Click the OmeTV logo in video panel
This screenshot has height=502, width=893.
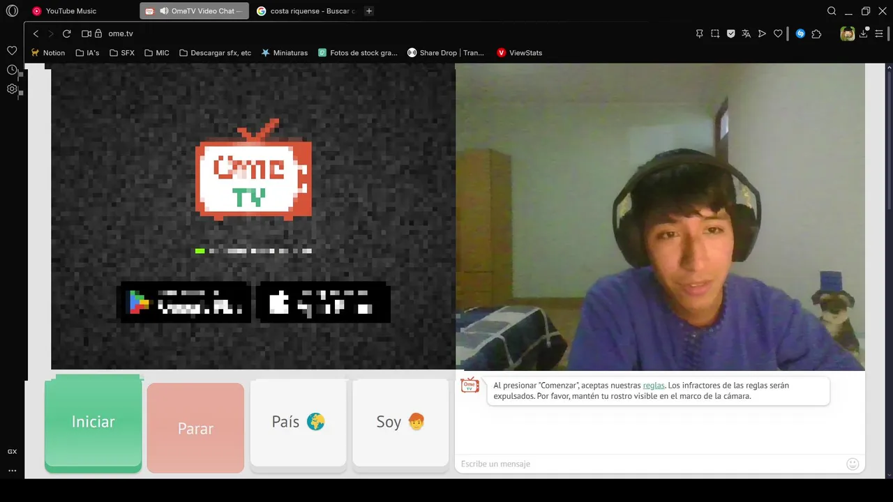click(253, 169)
